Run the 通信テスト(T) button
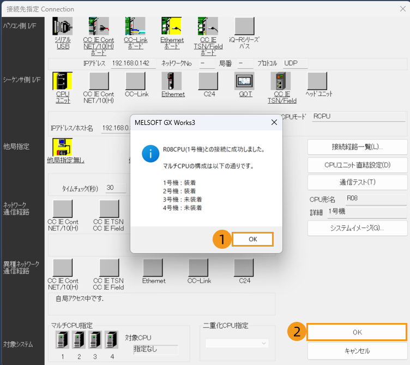 pyautogui.click(x=357, y=182)
